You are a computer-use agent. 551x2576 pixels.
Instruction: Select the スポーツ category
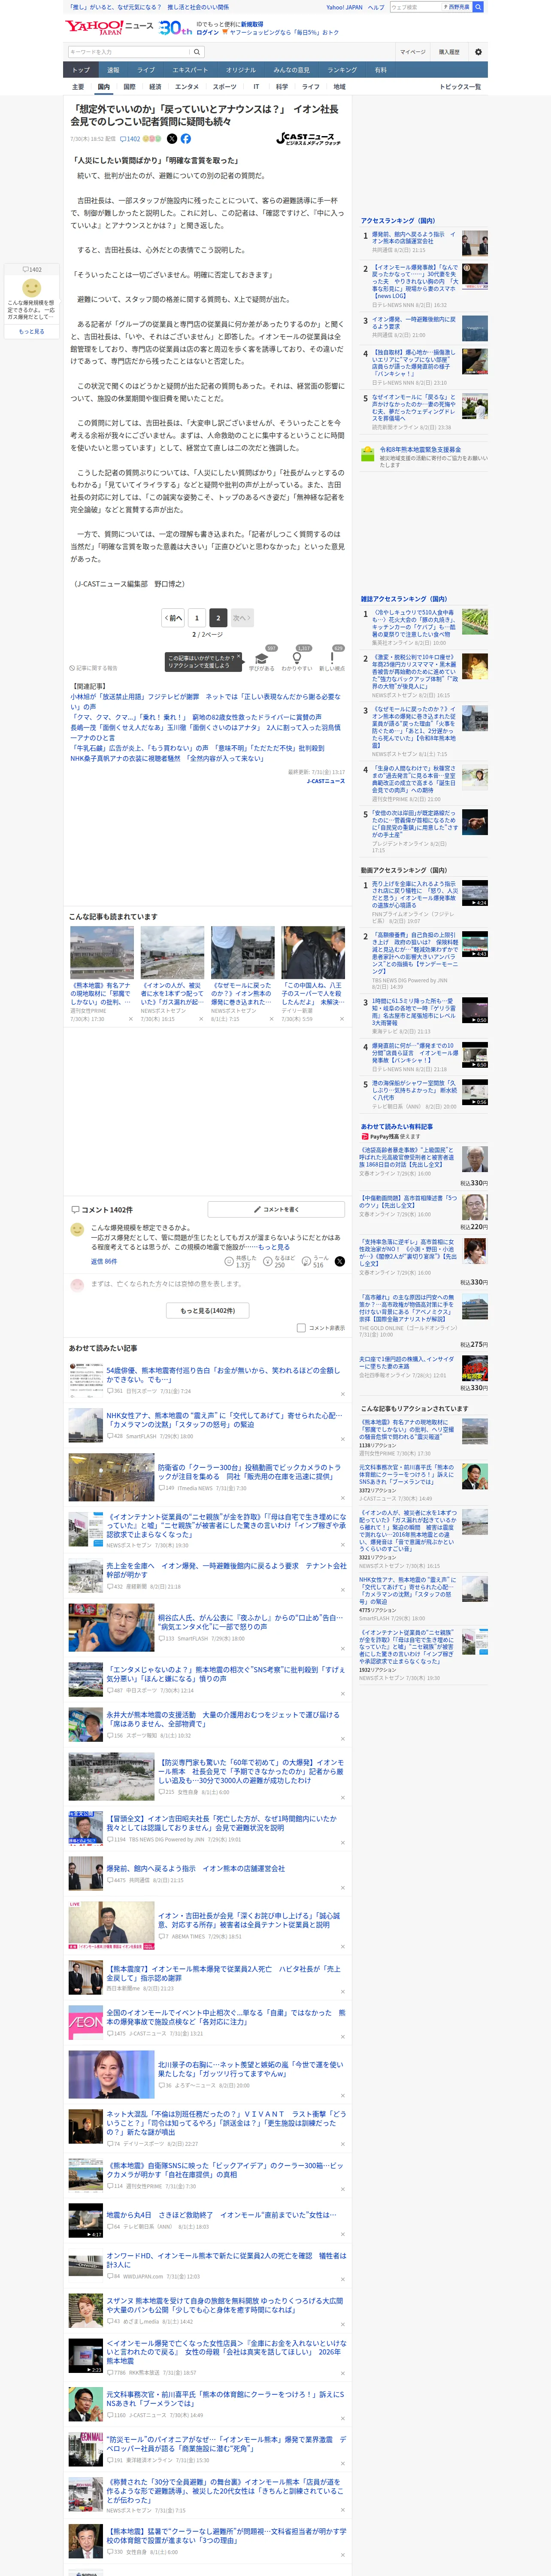(225, 87)
